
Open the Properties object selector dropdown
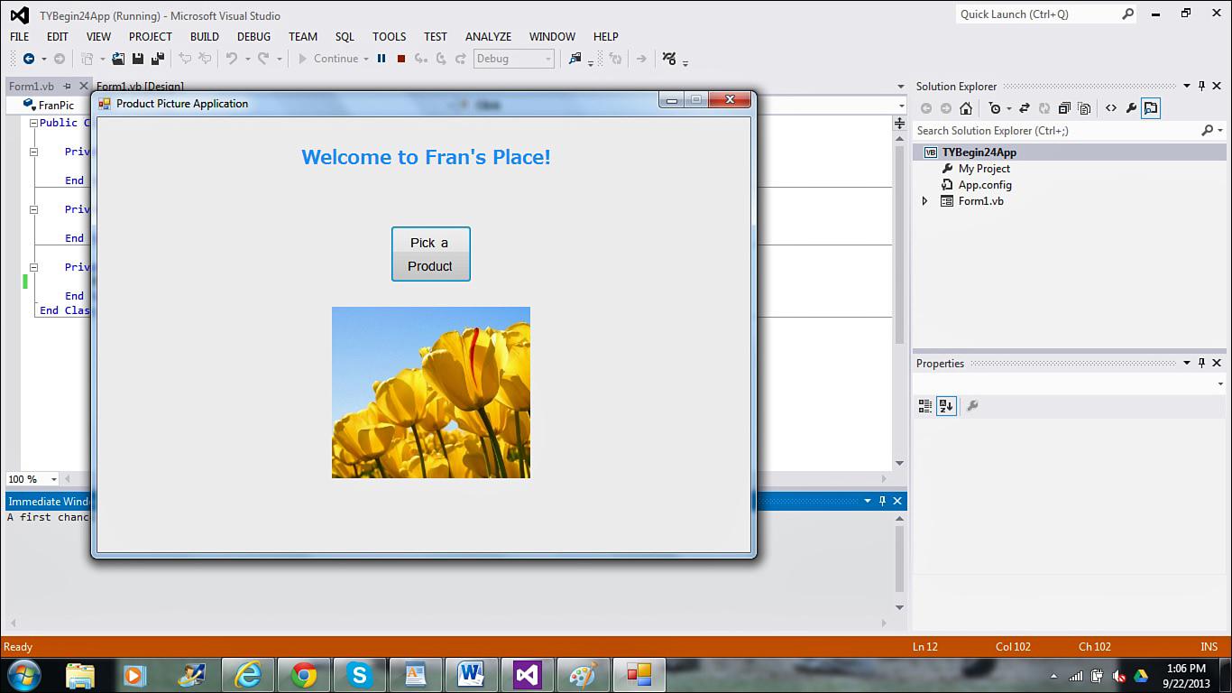1221,383
